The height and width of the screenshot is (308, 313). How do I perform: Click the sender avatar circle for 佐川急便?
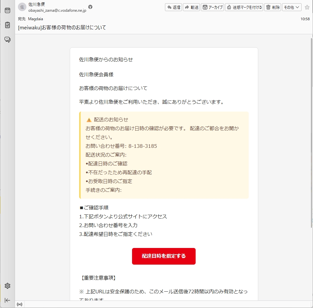click(22, 7)
